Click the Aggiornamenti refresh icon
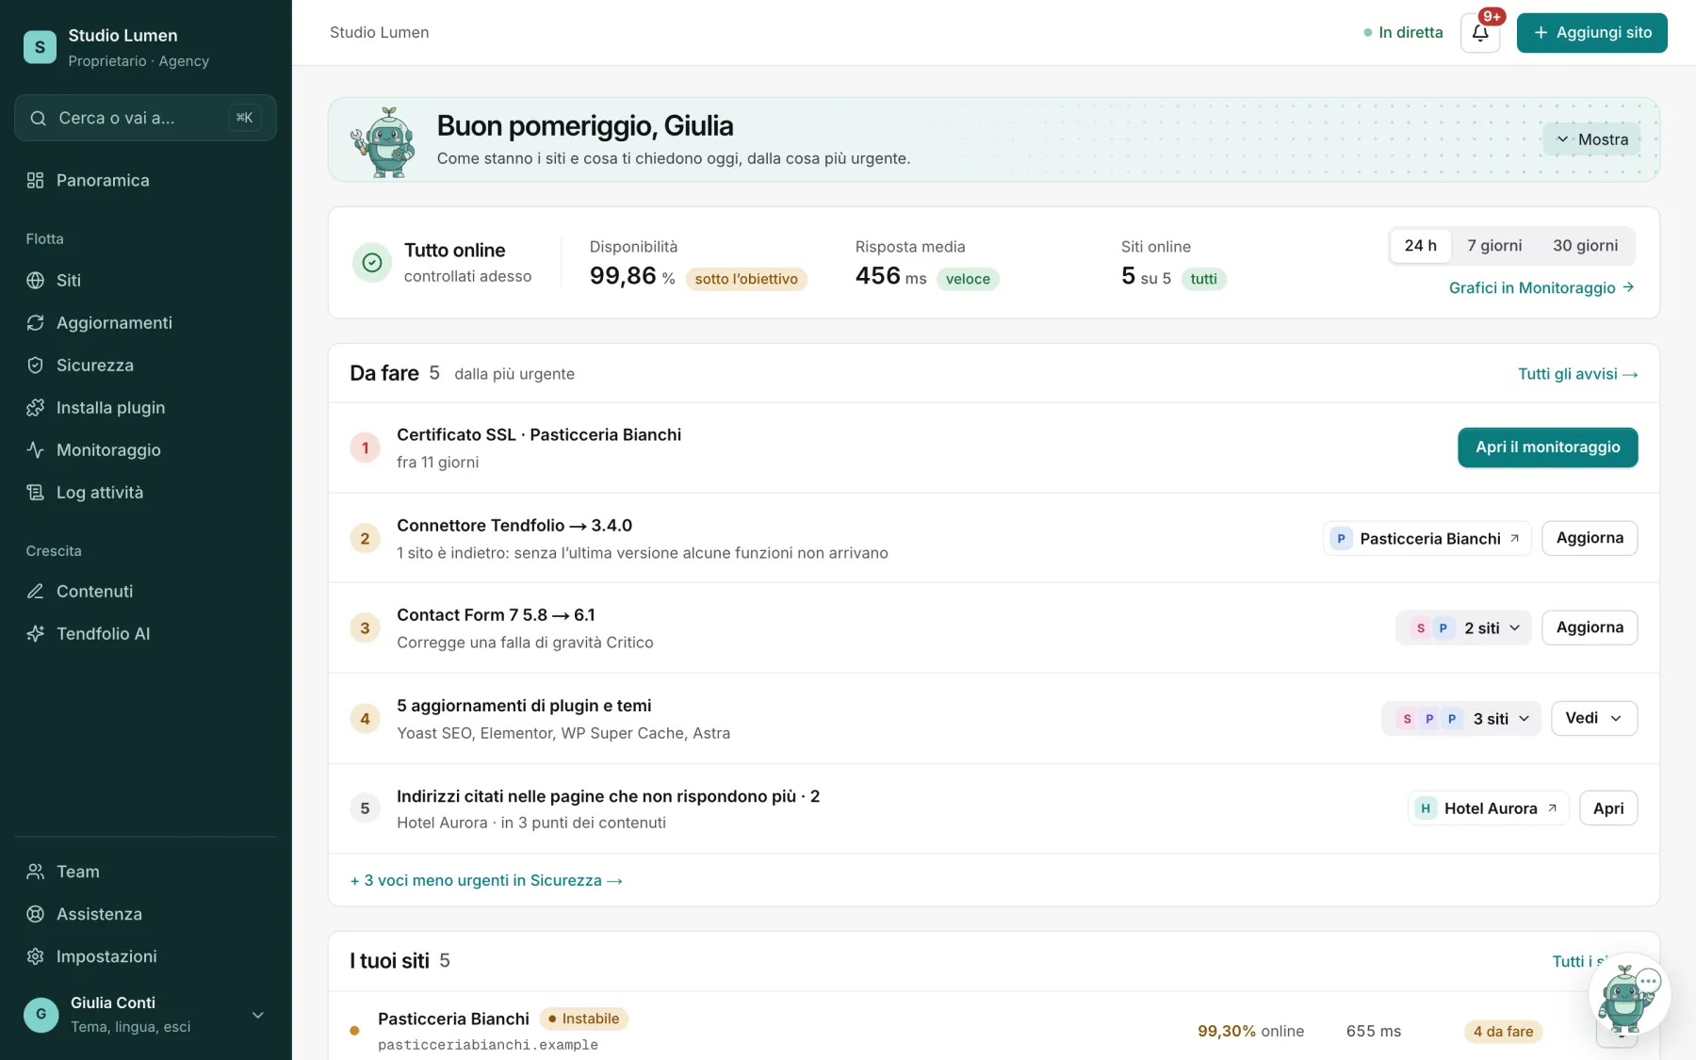This screenshot has height=1060, width=1696. pos(35,322)
